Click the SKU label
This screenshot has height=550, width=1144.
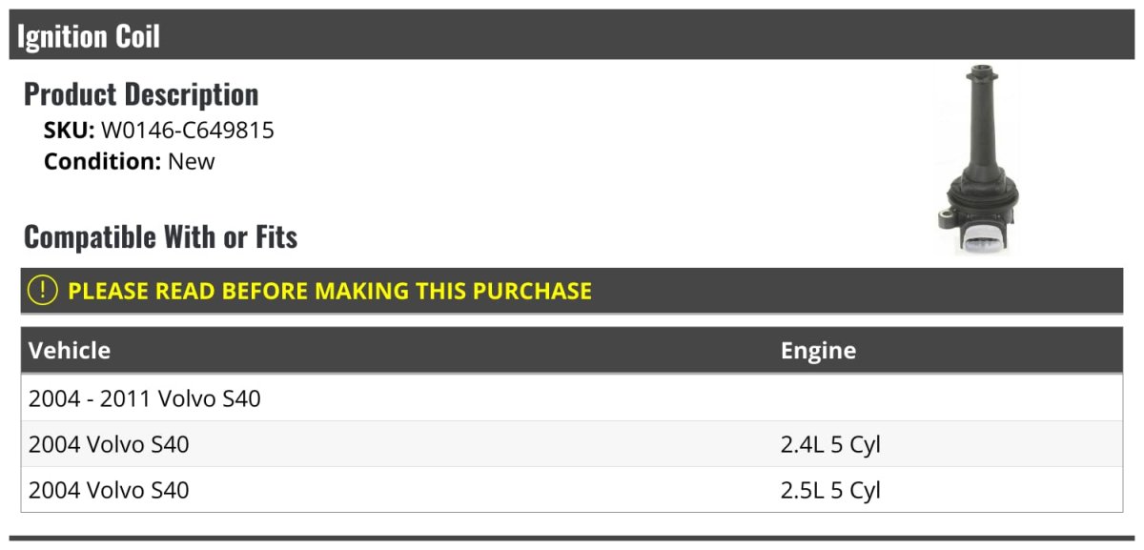tap(69, 131)
